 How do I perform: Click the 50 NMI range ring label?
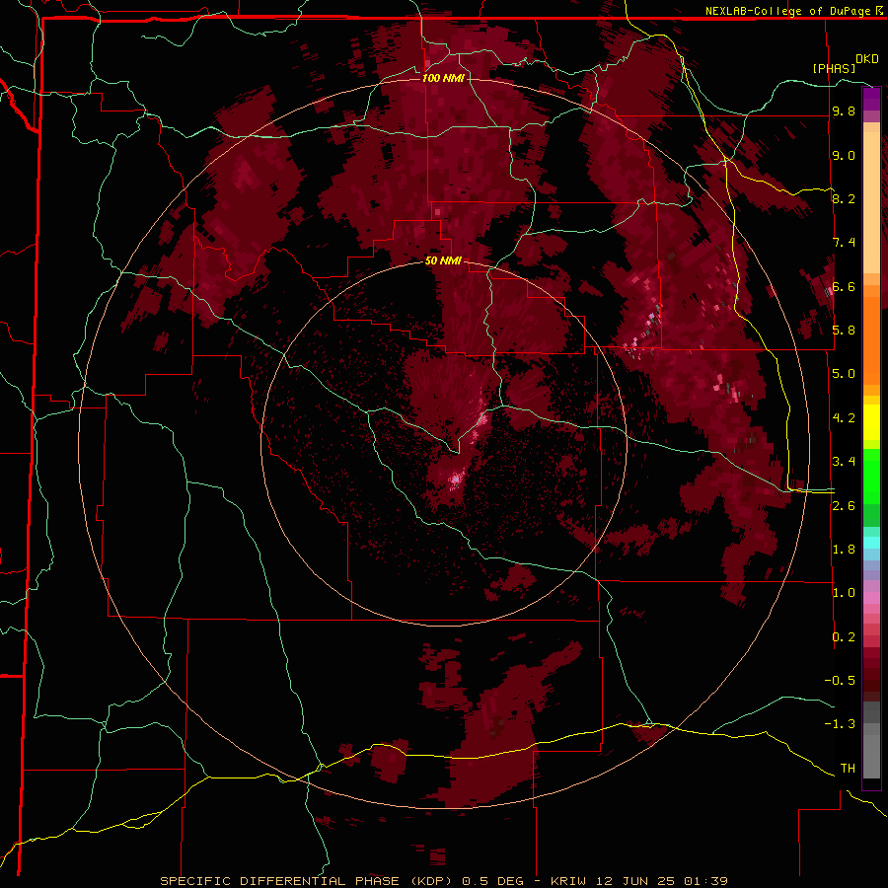point(443,260)
